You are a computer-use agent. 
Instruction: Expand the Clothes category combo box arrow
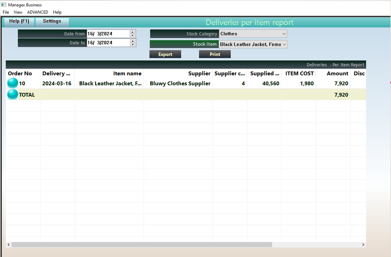click(x=284, y=34)
